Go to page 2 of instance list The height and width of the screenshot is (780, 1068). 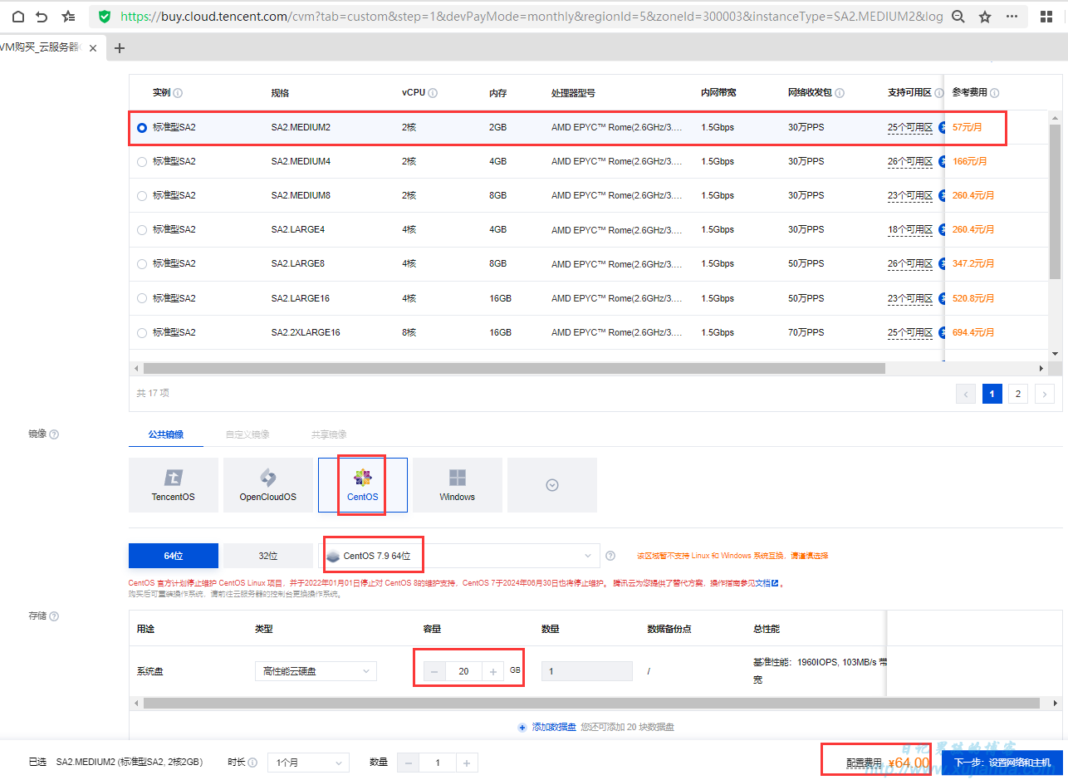(x=1018, y=394)
